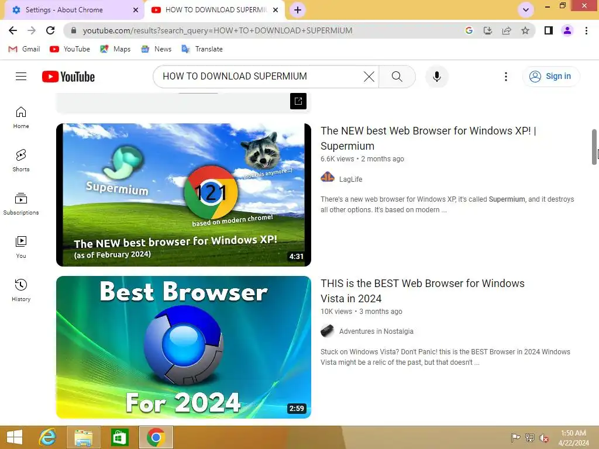Open Windows Store from taskbar
599x449 pixels.
pos(119,437)
